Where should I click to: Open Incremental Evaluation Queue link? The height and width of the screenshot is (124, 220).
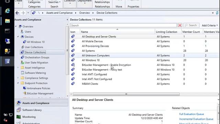coord(196,119)
